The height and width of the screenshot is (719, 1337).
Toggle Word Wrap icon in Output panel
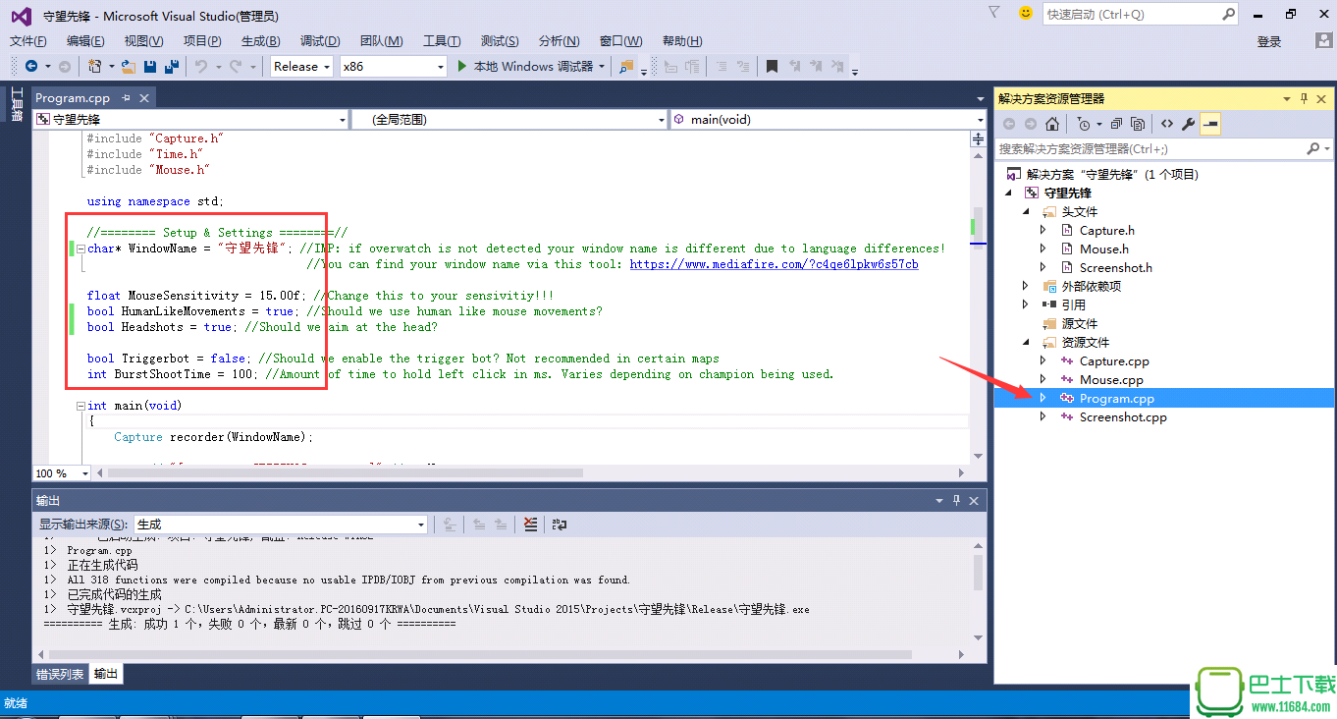(x=559, y=525)
